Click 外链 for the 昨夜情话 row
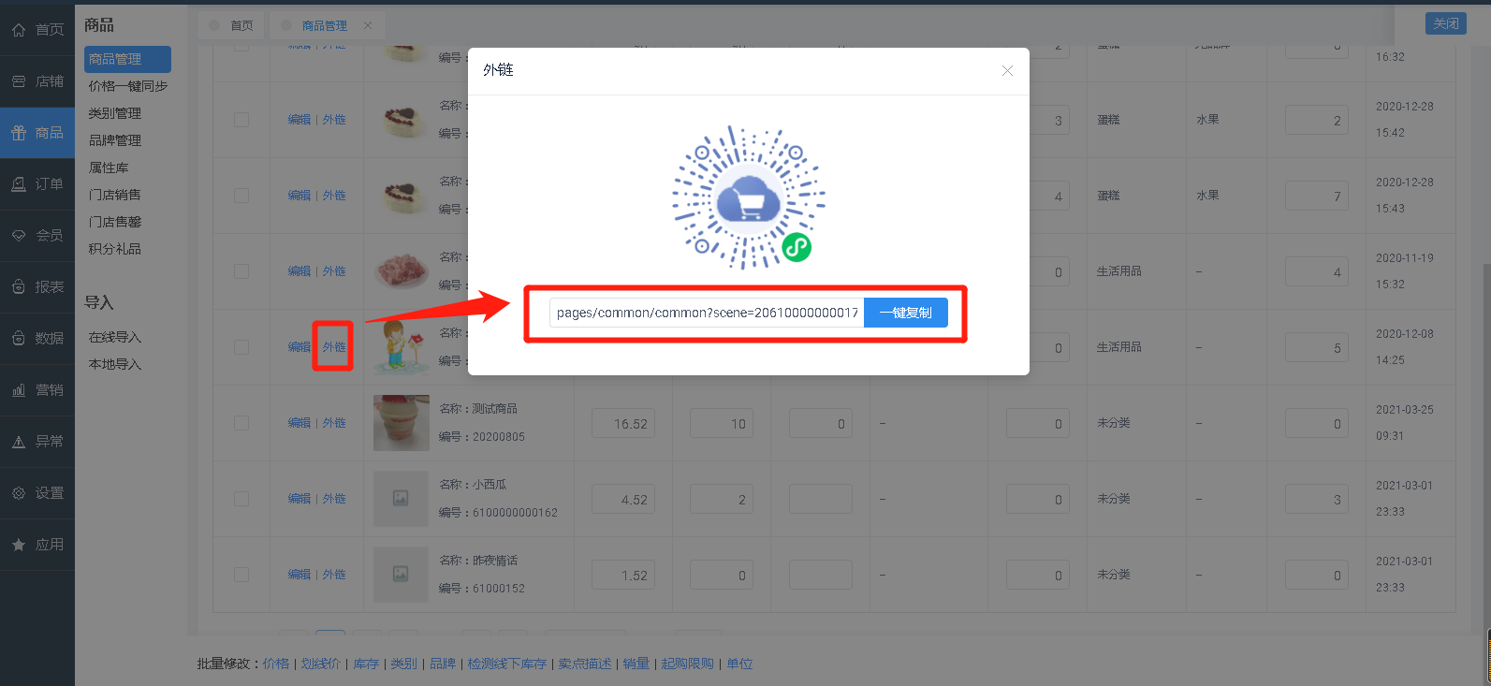 (334, 575)
